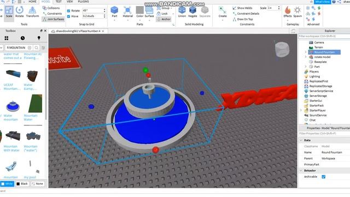The height and width of the screenshot is (197, 350).
Task: Select the Camera item in Explorer
Action: tap(319, 43)
